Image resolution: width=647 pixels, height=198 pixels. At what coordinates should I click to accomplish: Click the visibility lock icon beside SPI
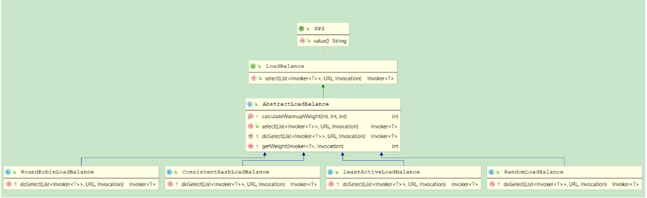pos(308,29)
